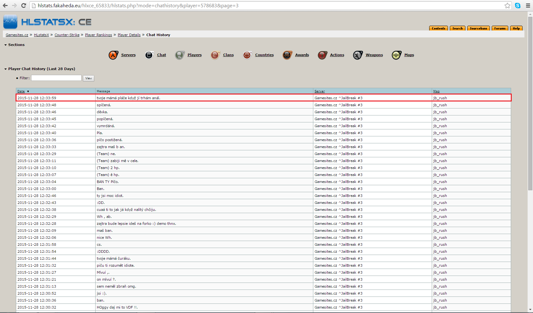Select message 'ty jsi moc idiot.'
Screen dimensions: 533x313
(x=110, y=196)
